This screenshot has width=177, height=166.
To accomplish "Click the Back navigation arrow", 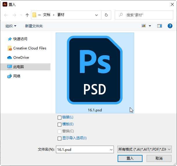I will [6, 15].
